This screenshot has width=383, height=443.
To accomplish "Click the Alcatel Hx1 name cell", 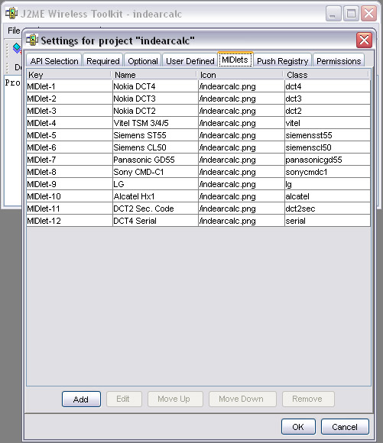I will point(155,196).
